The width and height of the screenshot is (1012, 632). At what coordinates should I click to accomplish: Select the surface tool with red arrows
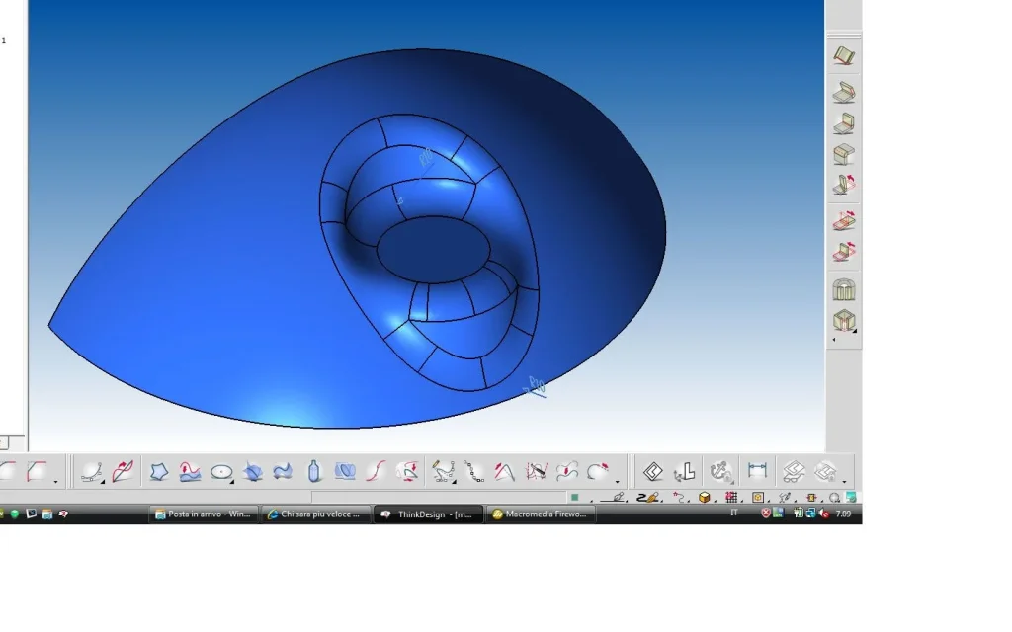coord(407,471)
